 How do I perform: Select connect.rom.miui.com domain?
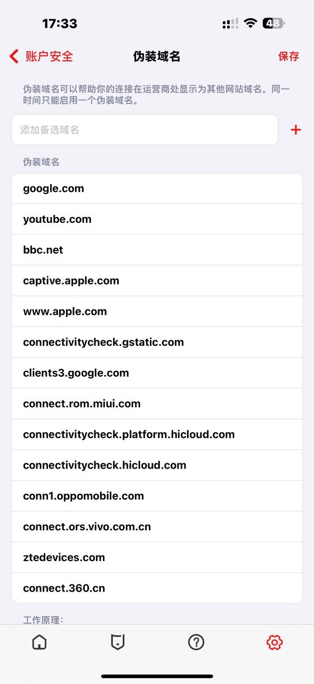click(x=157, y=403)
